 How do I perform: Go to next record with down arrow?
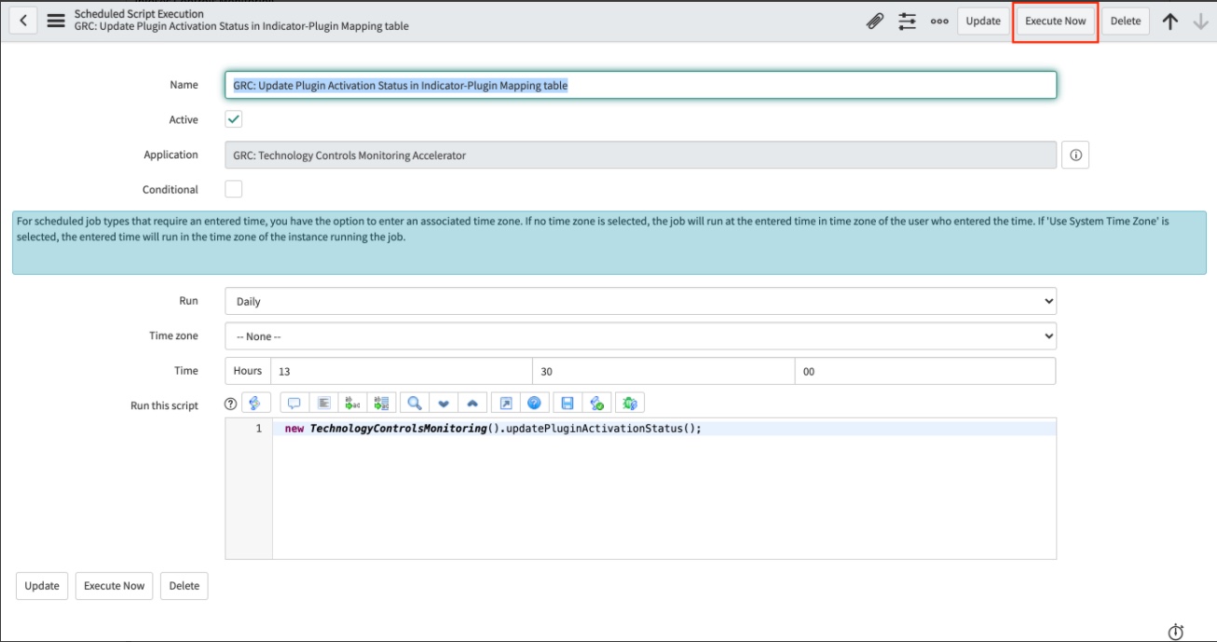1200,20
